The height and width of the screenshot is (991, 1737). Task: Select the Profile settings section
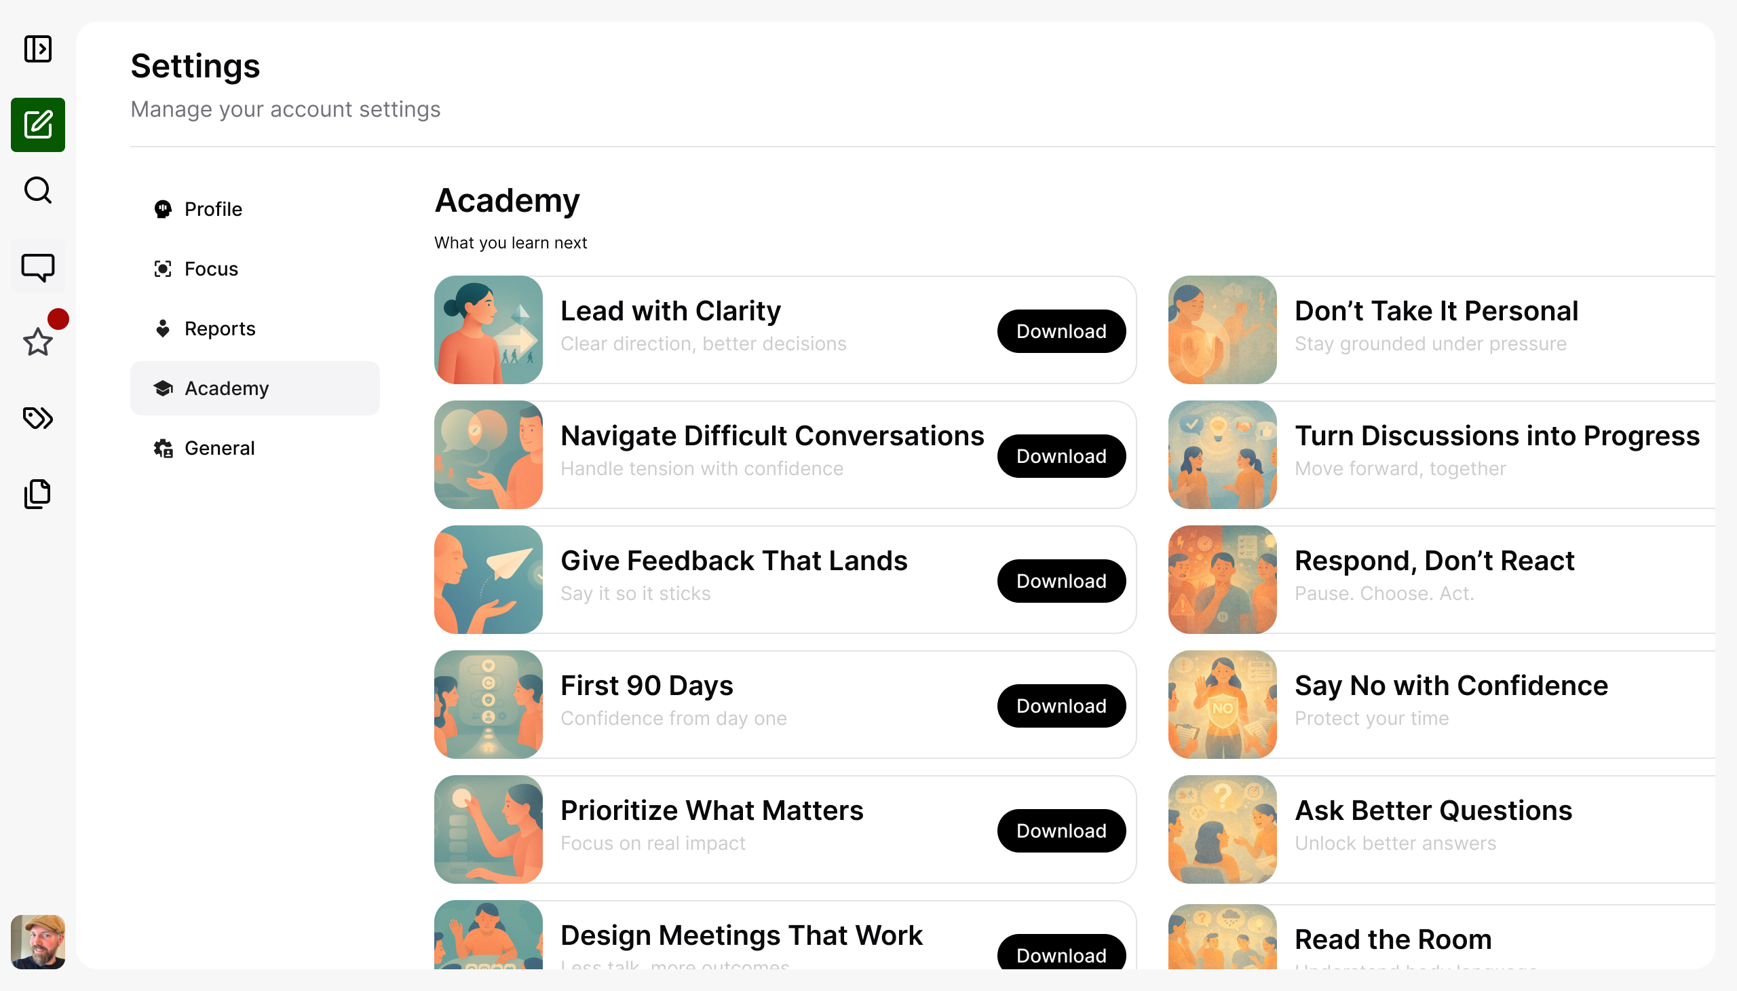(x=212, y=209)
